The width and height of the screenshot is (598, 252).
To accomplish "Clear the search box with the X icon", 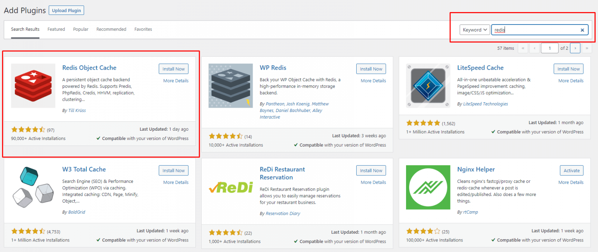I will pos(582,30).
